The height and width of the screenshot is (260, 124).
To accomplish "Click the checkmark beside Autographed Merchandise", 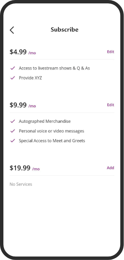I will (x=13, y=121).
